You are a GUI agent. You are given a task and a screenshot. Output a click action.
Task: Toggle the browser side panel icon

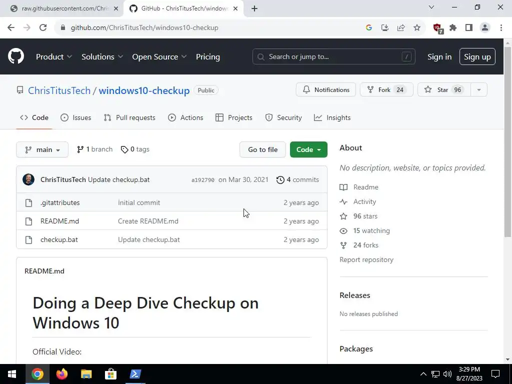tap(469, 27)
